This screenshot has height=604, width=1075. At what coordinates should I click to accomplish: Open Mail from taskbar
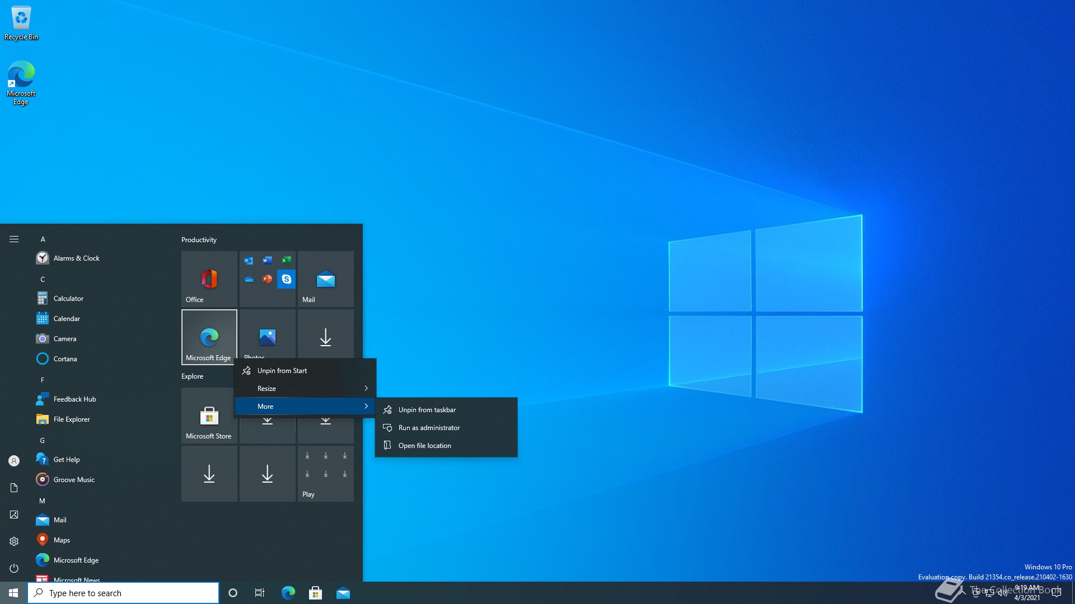pos(343,593)
